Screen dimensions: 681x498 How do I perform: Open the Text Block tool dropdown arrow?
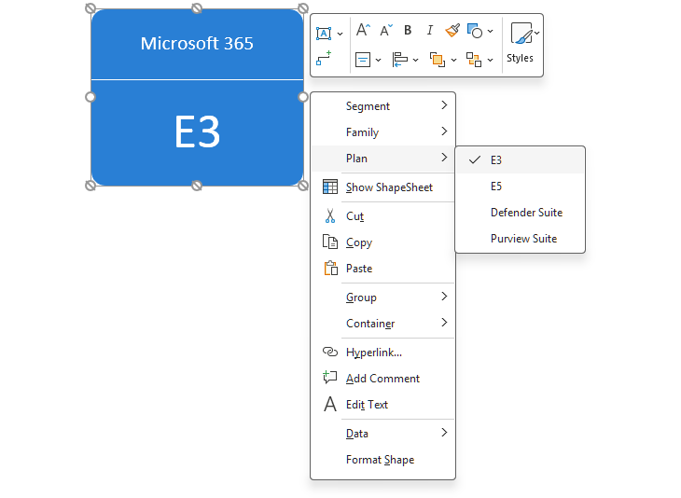[x=340, y=34]
